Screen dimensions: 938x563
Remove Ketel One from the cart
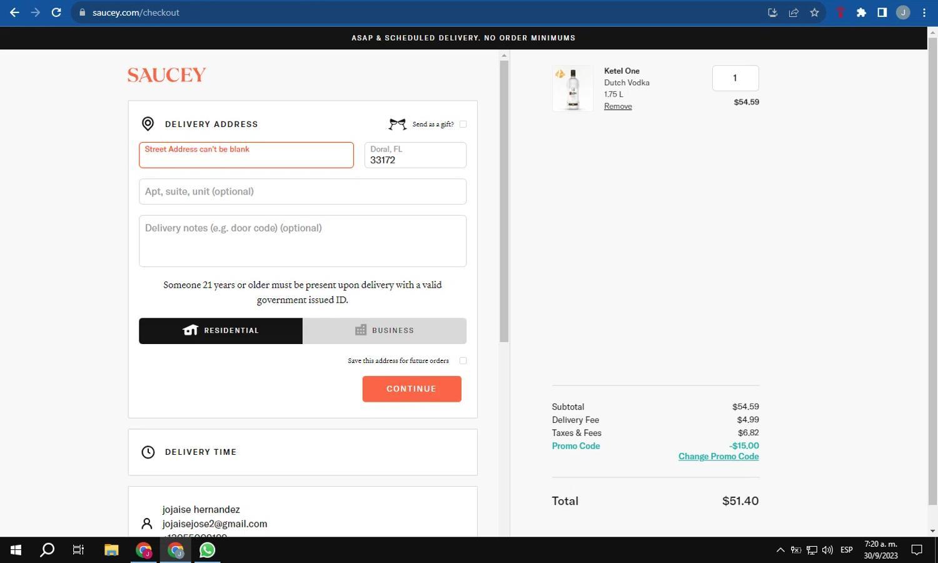pyautogui.click(x=618, y=106)
